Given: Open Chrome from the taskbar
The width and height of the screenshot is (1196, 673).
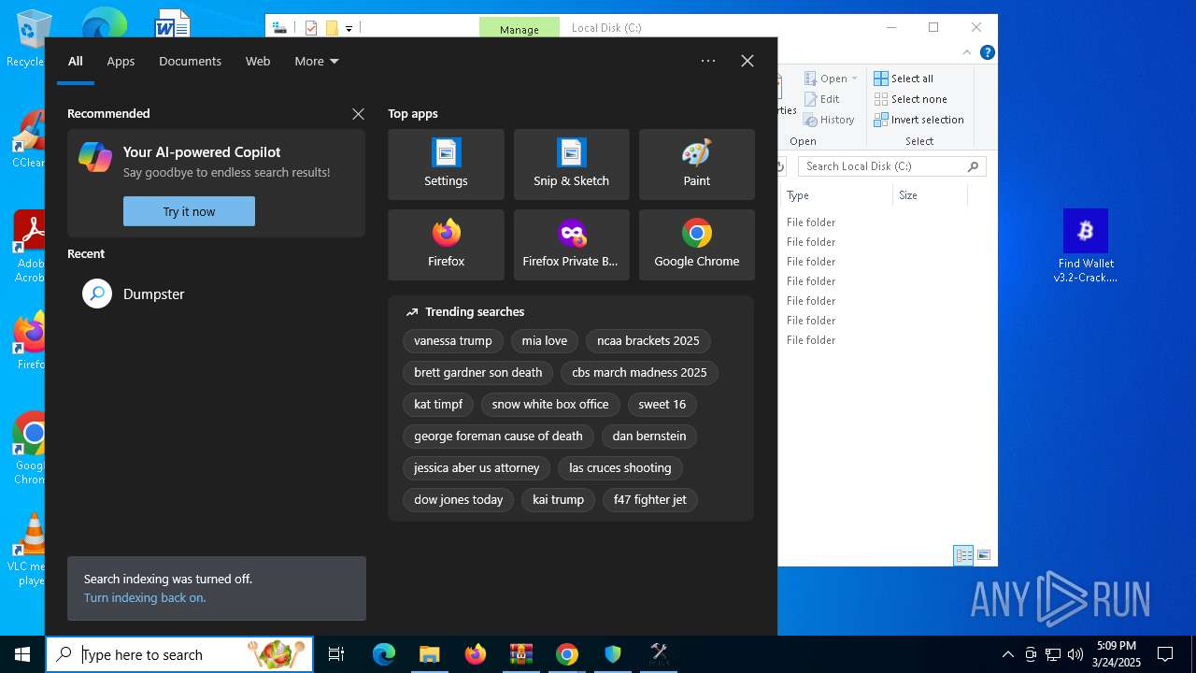Looking at the screenshot, I should click(x=566, y=654).
